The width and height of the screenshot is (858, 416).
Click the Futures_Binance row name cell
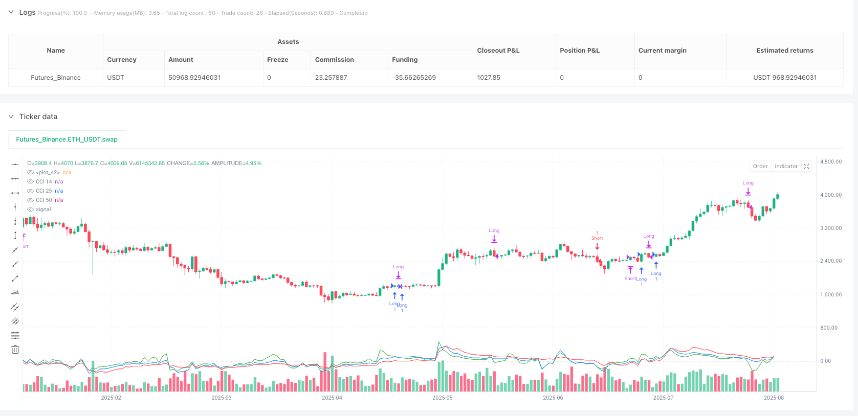tap(56, 78)
